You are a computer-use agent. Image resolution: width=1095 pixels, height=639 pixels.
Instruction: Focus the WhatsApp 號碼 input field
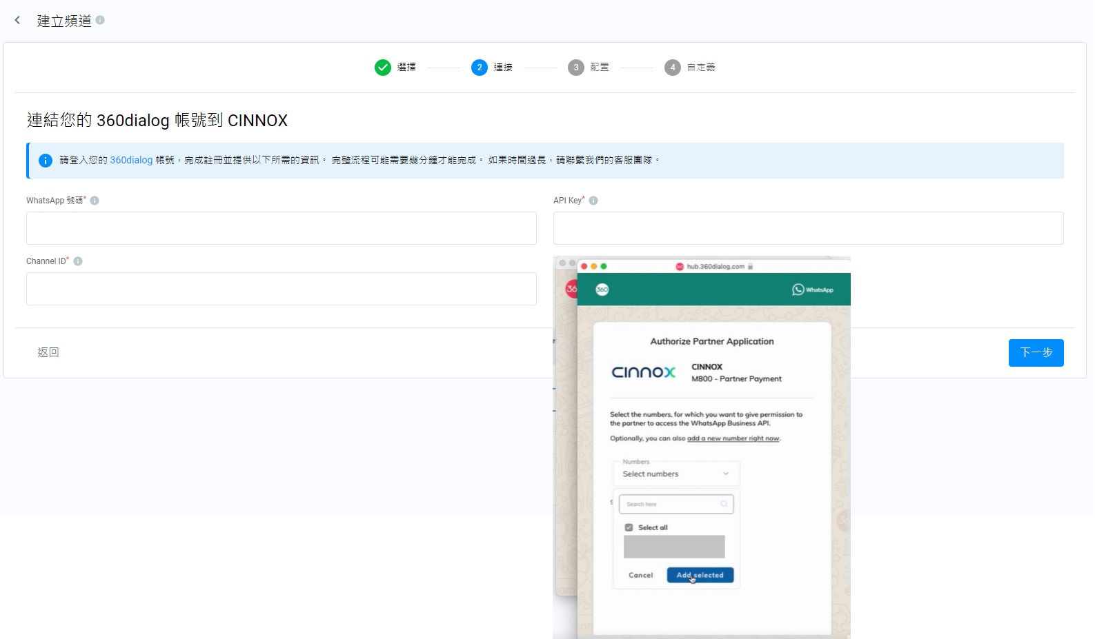[x=282, y=228]
